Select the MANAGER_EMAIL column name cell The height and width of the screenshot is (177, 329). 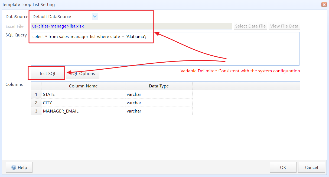click(x=83, y=111)
